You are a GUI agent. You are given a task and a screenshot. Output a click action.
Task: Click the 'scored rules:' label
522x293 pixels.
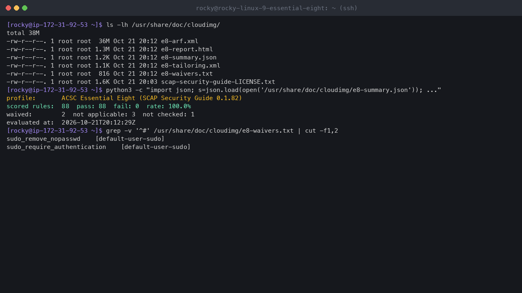point(30,106)
